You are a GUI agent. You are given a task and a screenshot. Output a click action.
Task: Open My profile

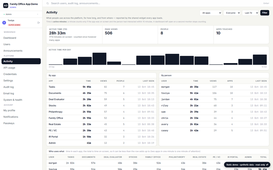click(x=21, y=110)
